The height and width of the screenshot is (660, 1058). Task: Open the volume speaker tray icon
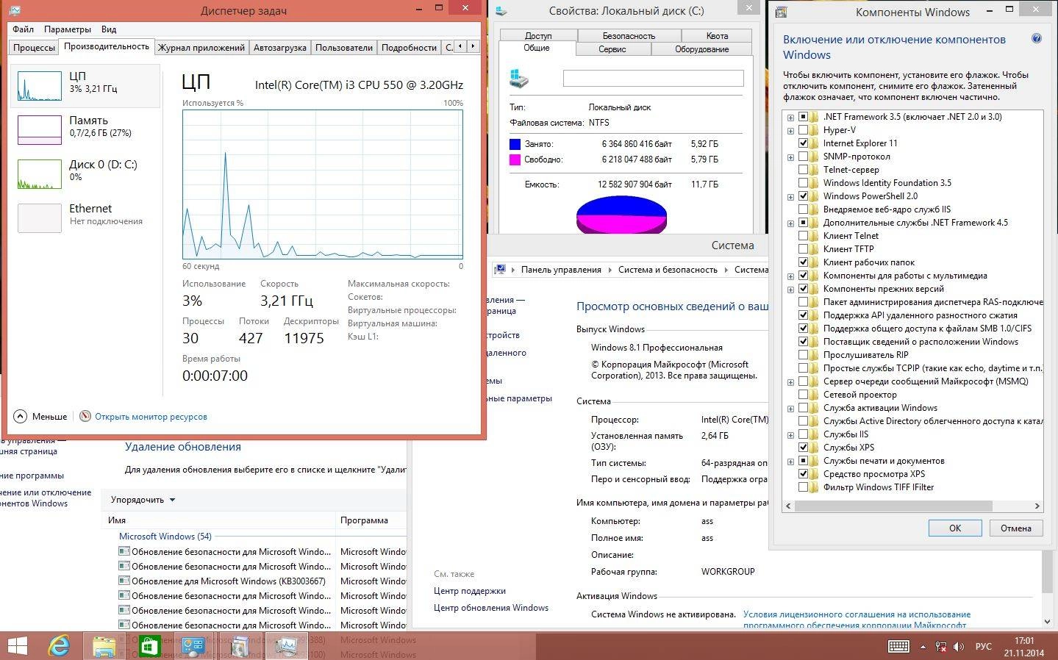[959, 647]
